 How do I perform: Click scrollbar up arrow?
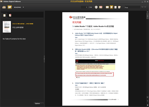click(147, 12)
